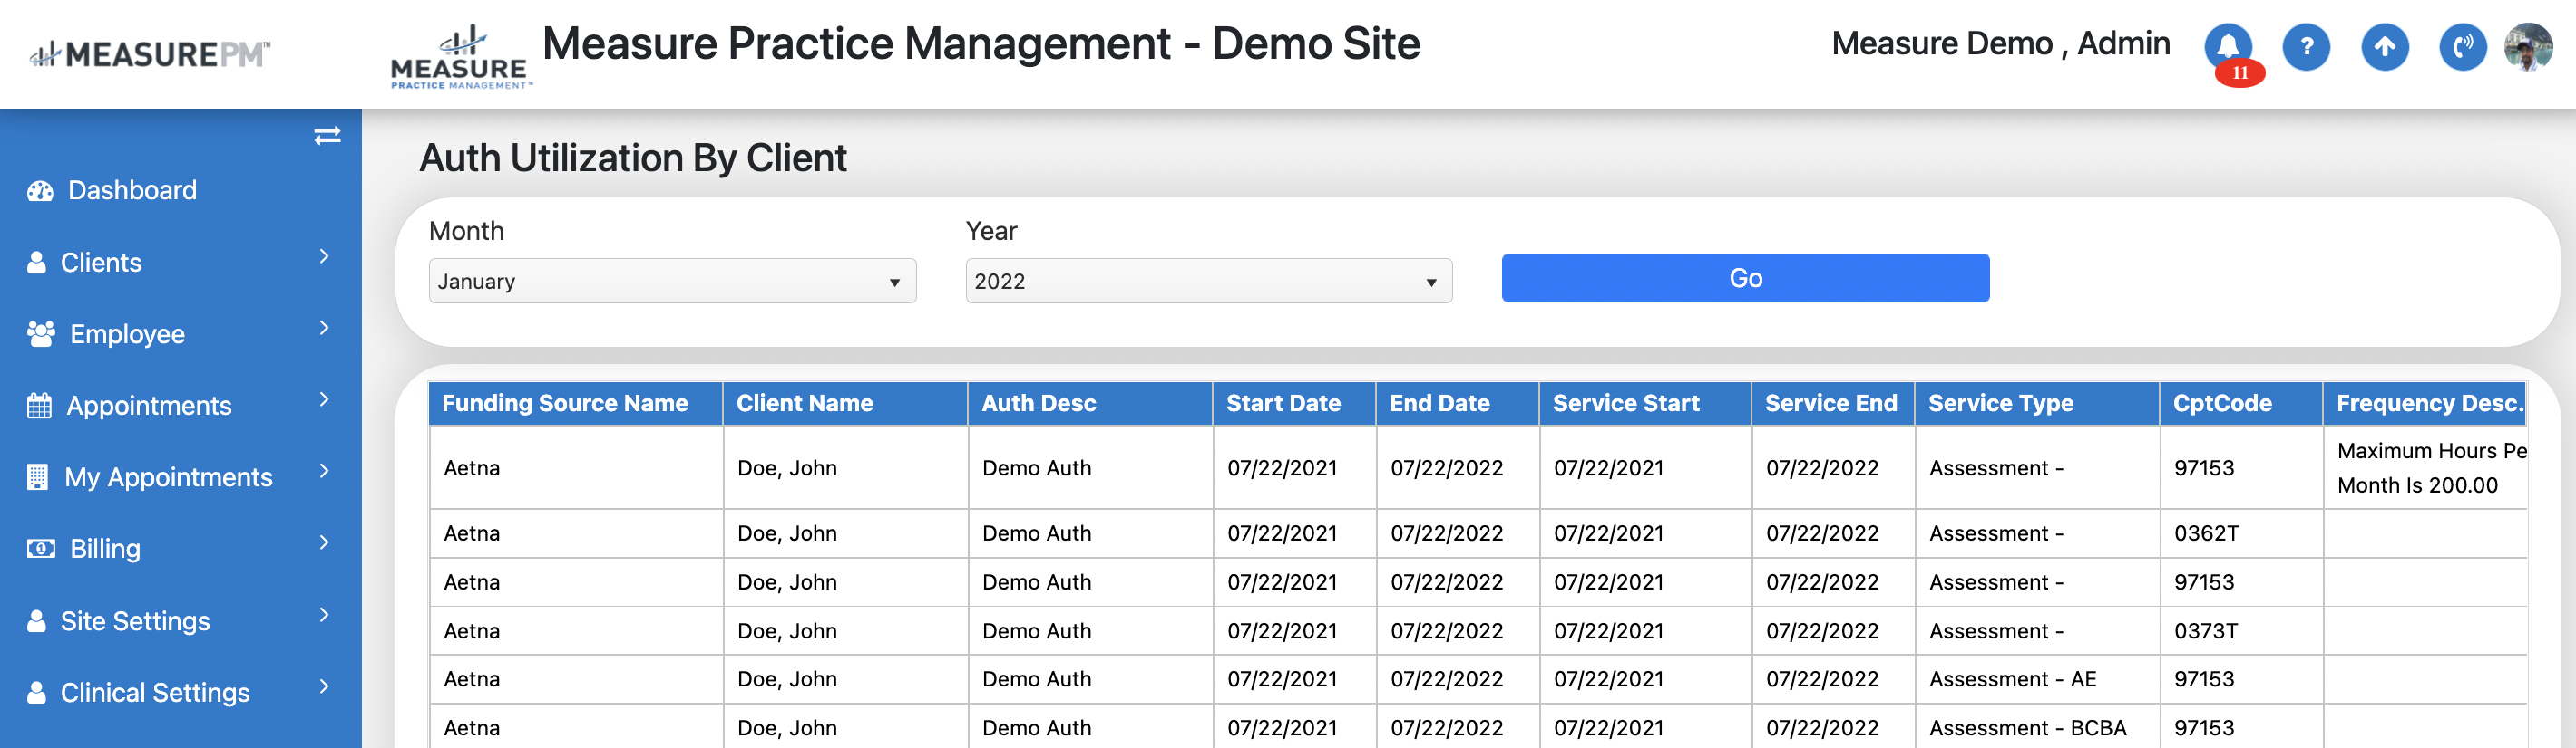
Task: Open the Appointments menu item
Action: pos(149,406)
